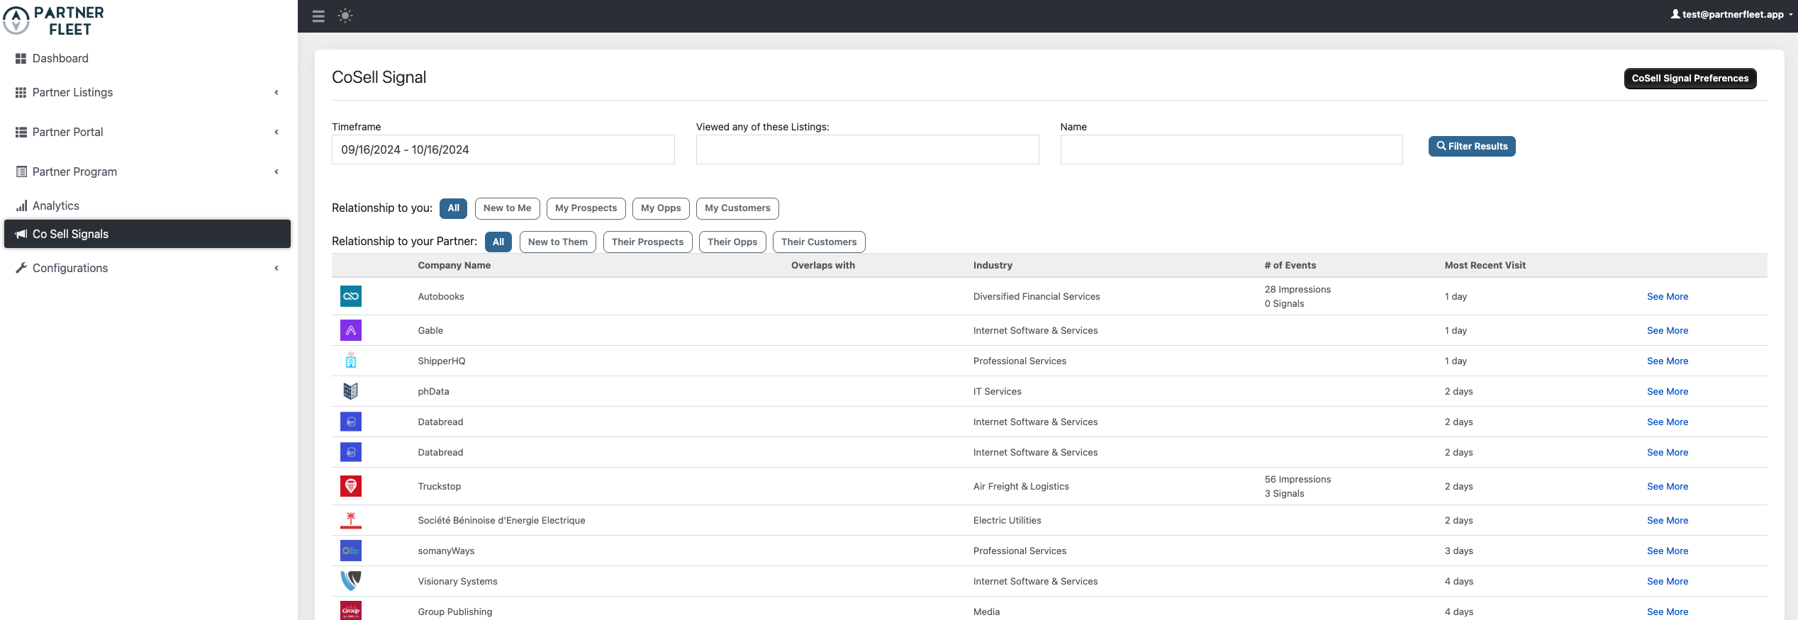Click See More for Gable

click(x=1668, y=330)
